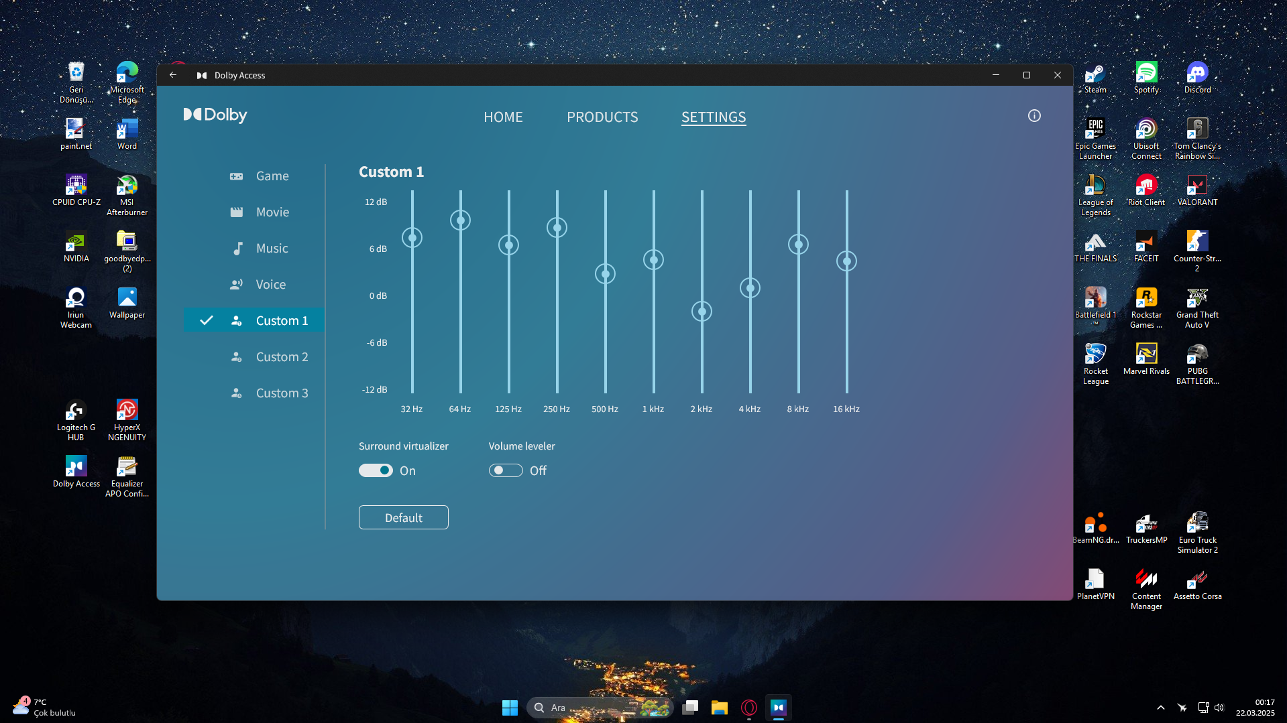Open Epic Games Launcher icon
Viewport: 1287px width, 723px height.
coord(1095,139)
